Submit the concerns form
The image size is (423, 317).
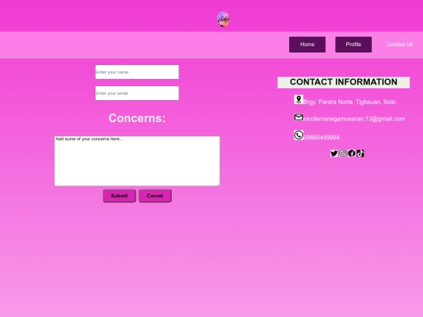point(119,196)
